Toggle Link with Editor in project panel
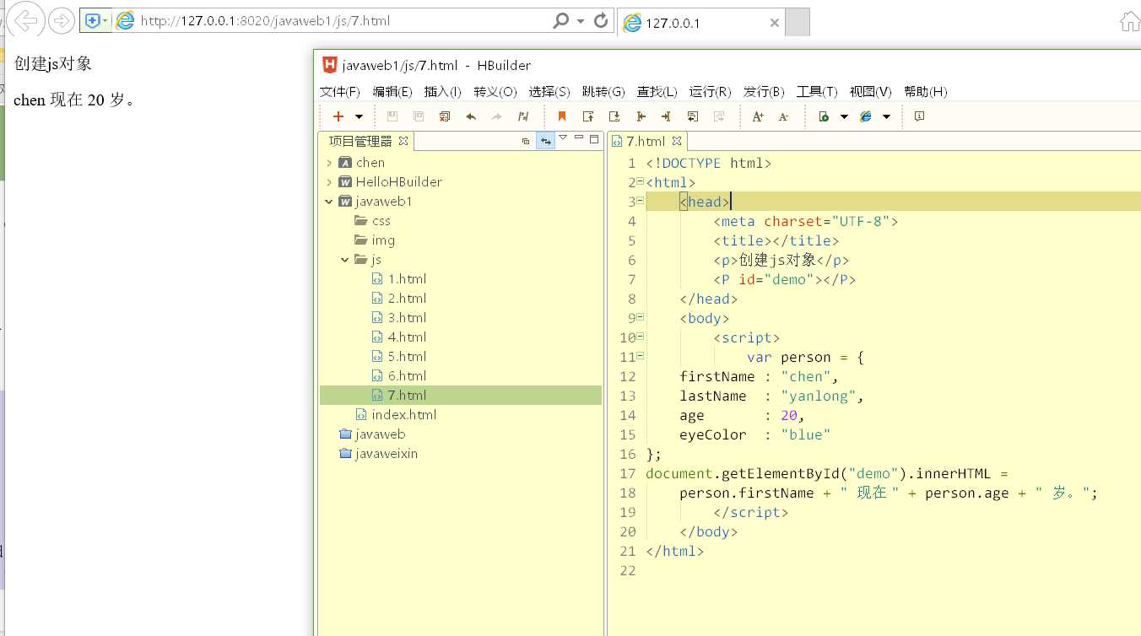Image resolution: width=1141 pixels, height=636 pixels. [x=545, y=141]
